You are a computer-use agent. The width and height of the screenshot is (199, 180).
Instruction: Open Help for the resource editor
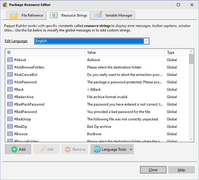click(x=182, y=170)
